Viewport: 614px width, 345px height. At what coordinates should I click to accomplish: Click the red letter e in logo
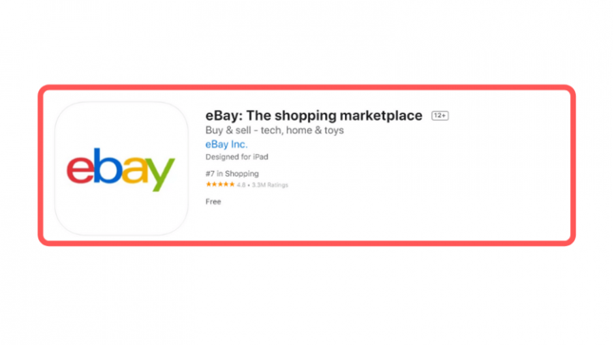(x=80, y=169)
